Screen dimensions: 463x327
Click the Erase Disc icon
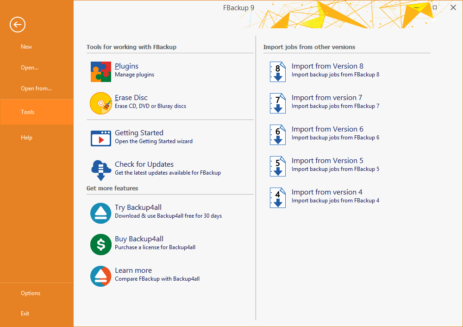[100, 103]
